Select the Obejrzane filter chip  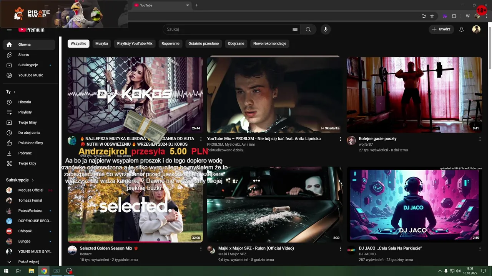pos(236,44)
